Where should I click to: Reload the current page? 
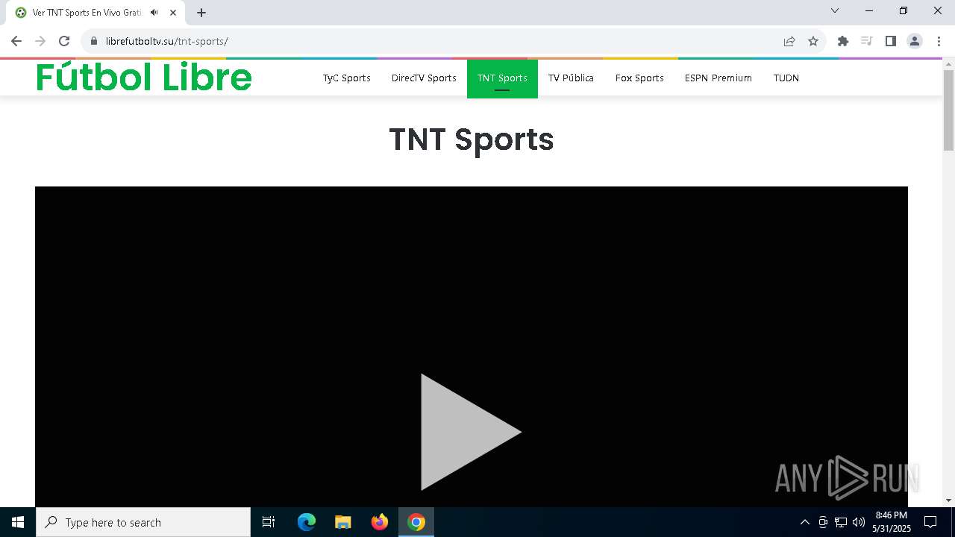[64, 41]
